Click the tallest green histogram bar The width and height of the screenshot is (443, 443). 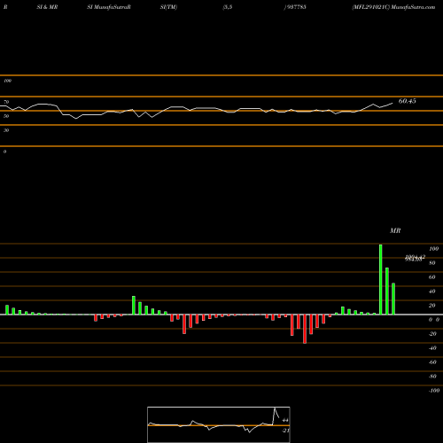(381, 279)
